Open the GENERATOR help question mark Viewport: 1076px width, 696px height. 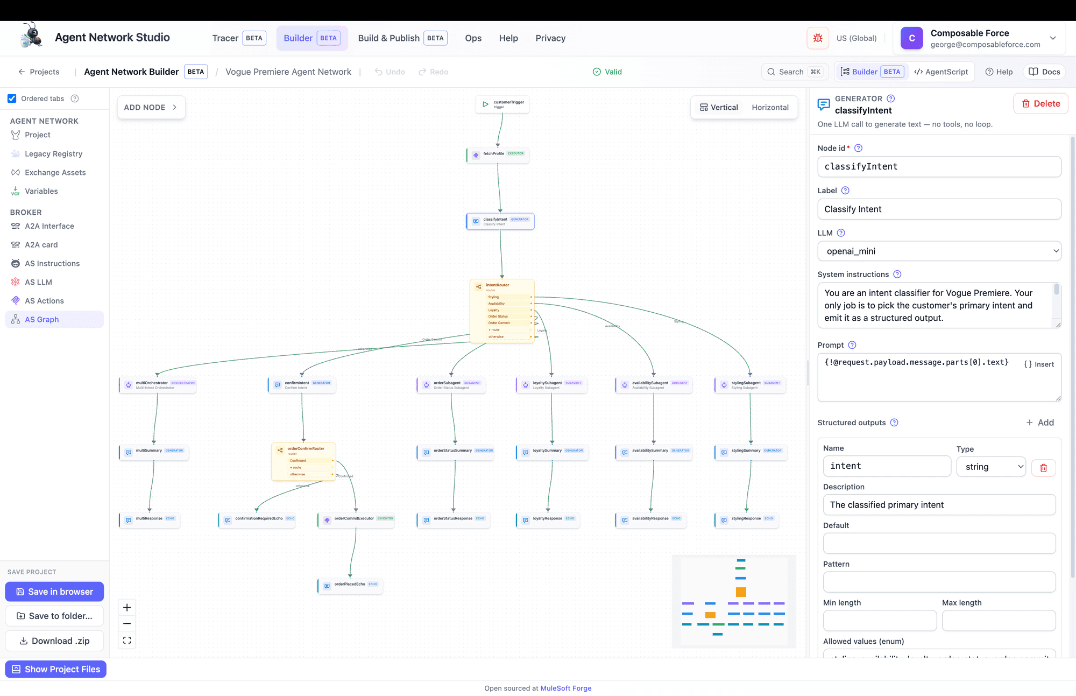[x=890, y=99]
